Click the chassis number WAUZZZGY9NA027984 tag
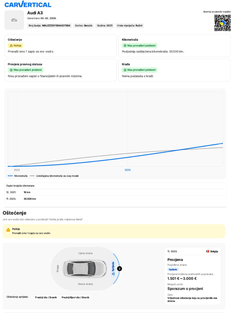The width and height of the screenshot is (232, 313). pos(50,26)
